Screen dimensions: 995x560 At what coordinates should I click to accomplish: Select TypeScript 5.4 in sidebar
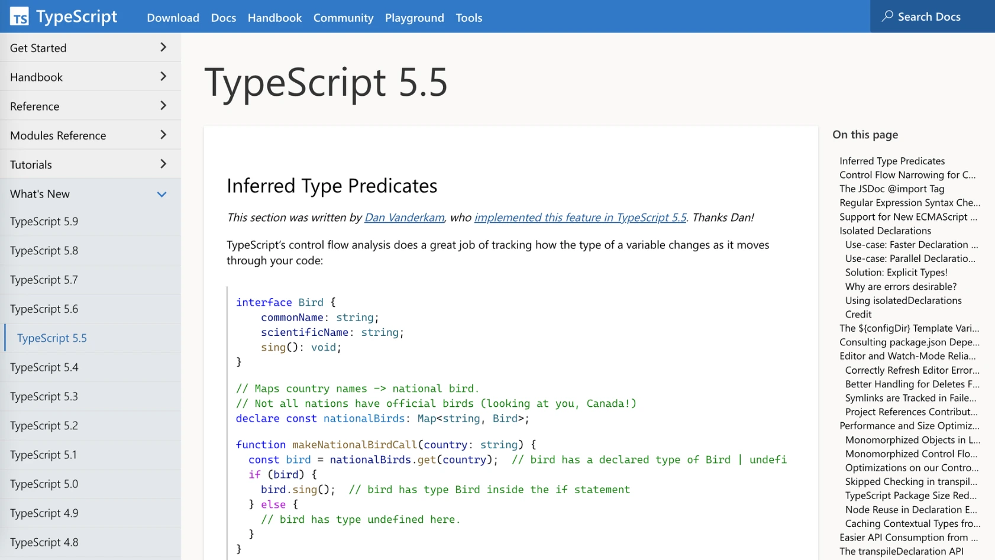pos(44,367)
